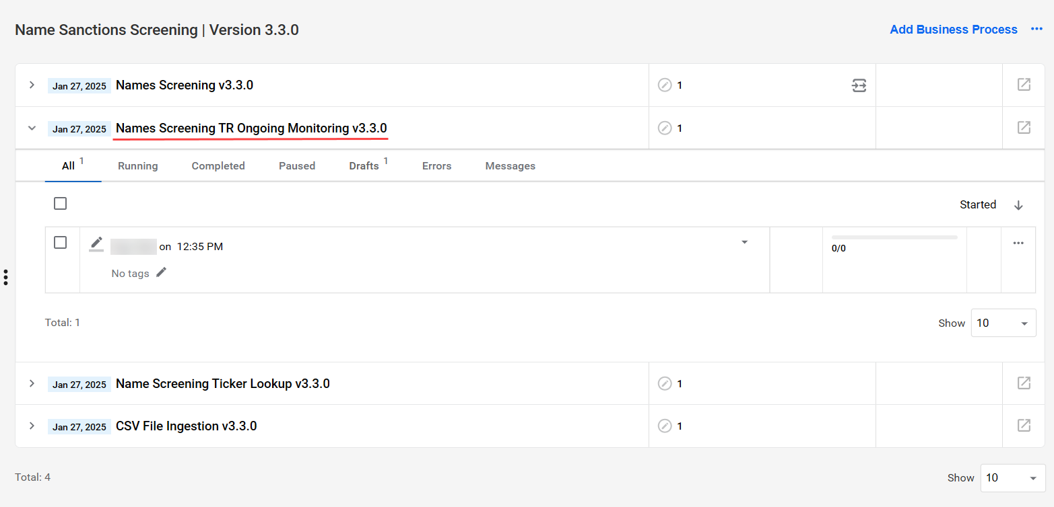The height and width of the screenshot is (507, 1054).
Task: Click the Total: 1 text
Action: click(63, 323)
